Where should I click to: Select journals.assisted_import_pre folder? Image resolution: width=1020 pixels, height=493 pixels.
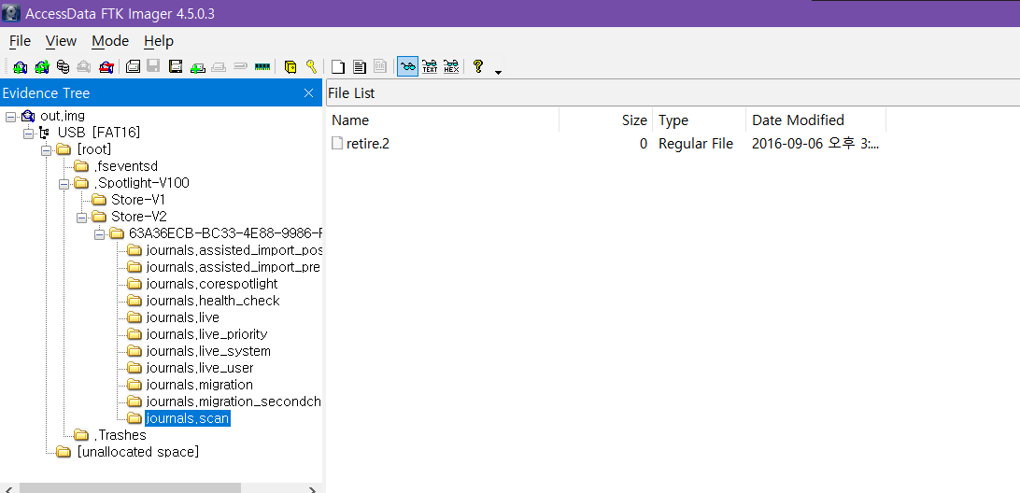point(234,267)
